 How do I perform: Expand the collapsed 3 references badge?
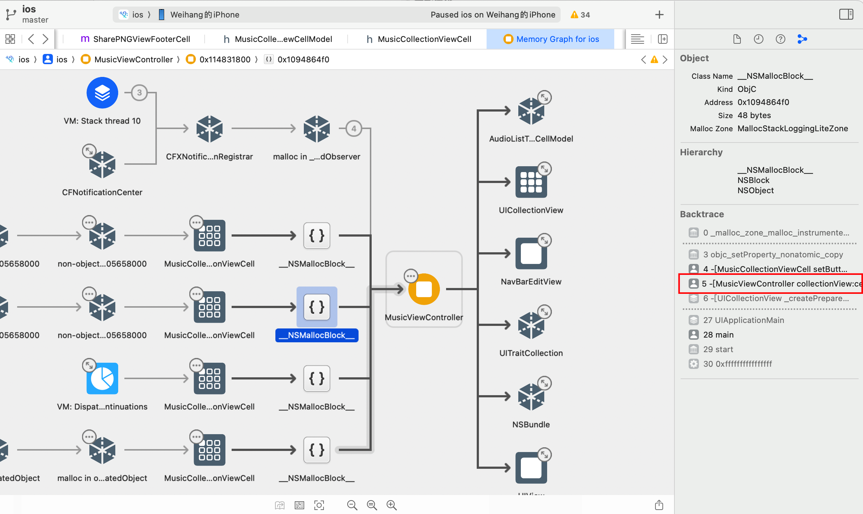tap(139, 93)
